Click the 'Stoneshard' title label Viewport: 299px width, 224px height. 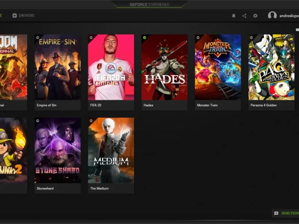(45, 189)
